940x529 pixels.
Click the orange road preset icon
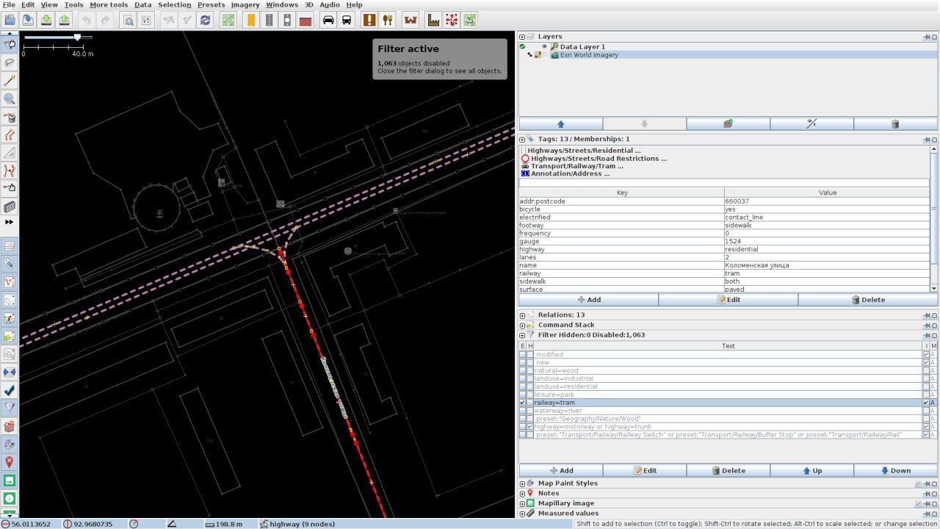coord(251,20)
